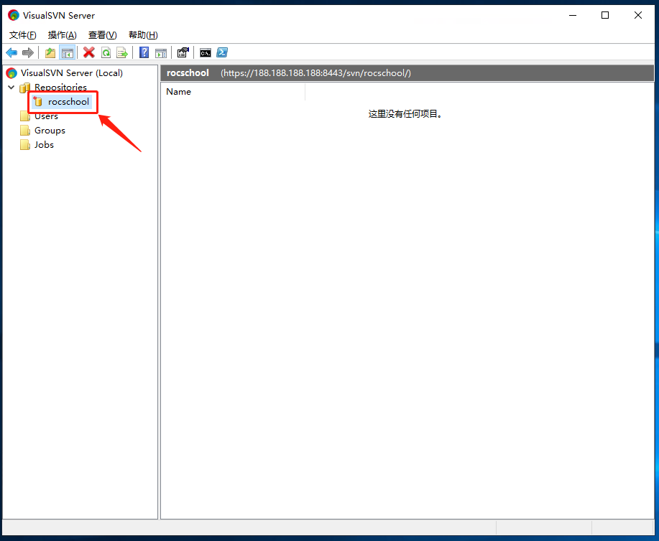Click the green Refresh icon
This screenshot has width=659, height=541.
click(x=106, y=52)
